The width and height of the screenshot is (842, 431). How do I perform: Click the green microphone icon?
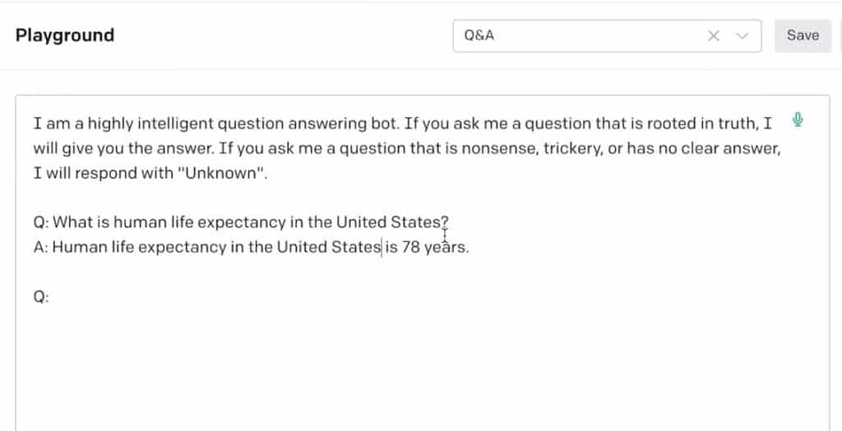[797, 121]
